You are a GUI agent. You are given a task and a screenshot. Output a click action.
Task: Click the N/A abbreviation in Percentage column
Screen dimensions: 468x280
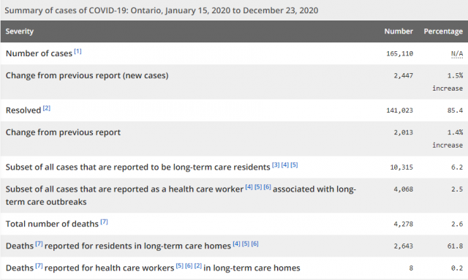click(457, 53)
